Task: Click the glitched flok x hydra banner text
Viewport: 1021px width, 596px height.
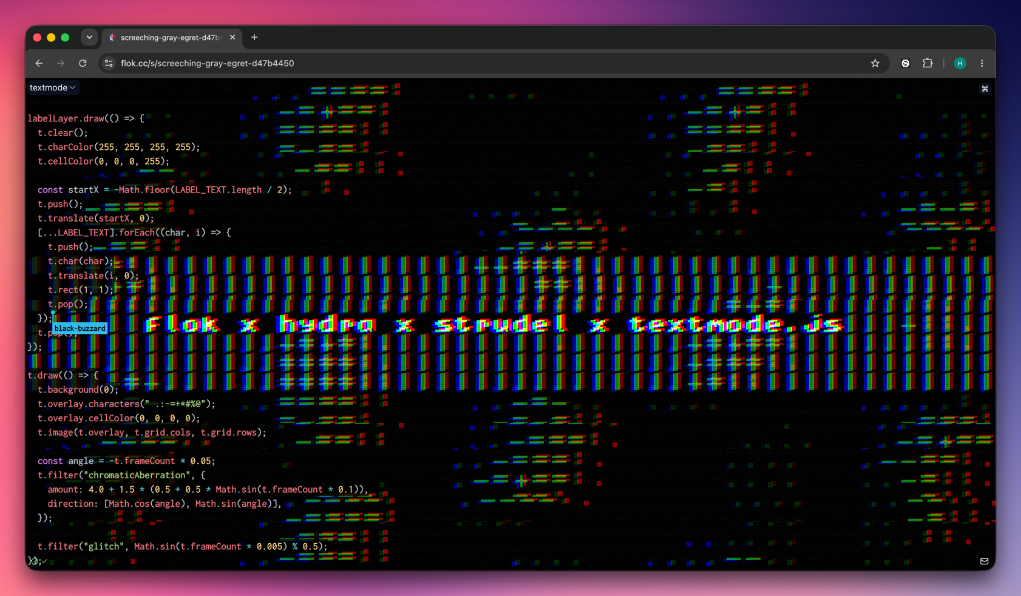Action: pos(494,325)
